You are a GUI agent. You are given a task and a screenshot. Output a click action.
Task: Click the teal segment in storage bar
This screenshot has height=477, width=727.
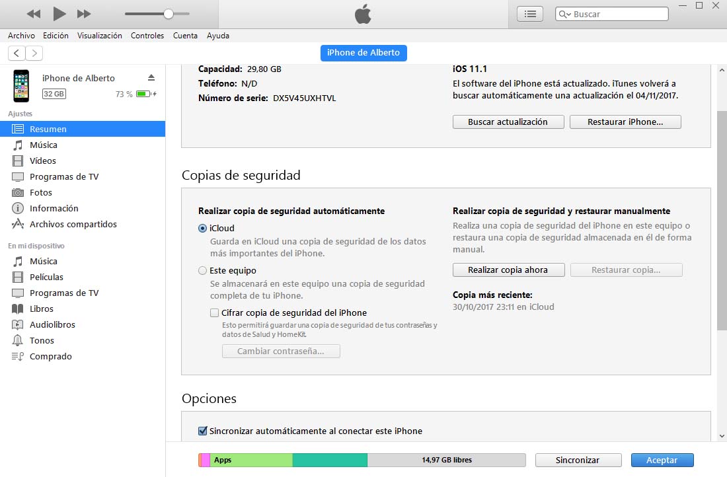[x=330, y=460]
